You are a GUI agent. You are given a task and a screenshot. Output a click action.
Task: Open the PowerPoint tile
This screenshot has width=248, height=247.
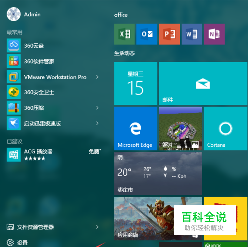click(169, 34)
